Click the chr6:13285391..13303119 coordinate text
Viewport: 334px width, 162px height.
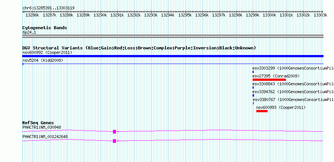(x=48, y=8)
